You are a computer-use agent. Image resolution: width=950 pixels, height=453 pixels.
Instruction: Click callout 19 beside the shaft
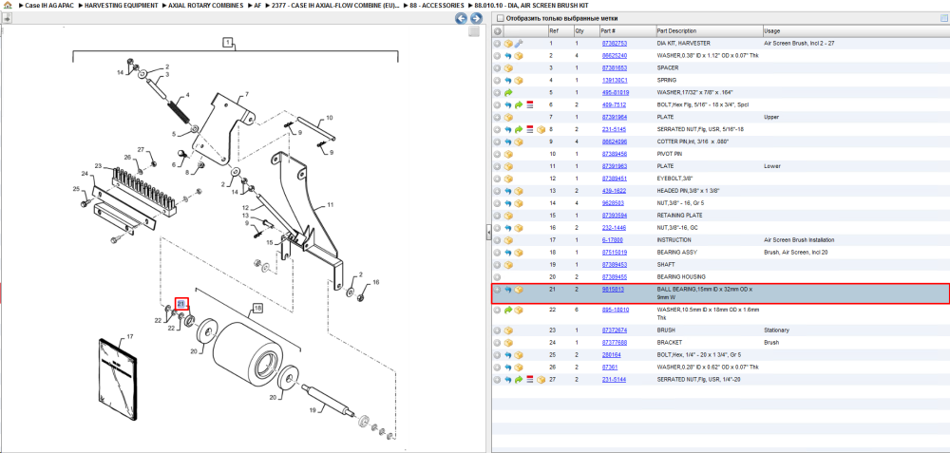click(x=313, y=410)
